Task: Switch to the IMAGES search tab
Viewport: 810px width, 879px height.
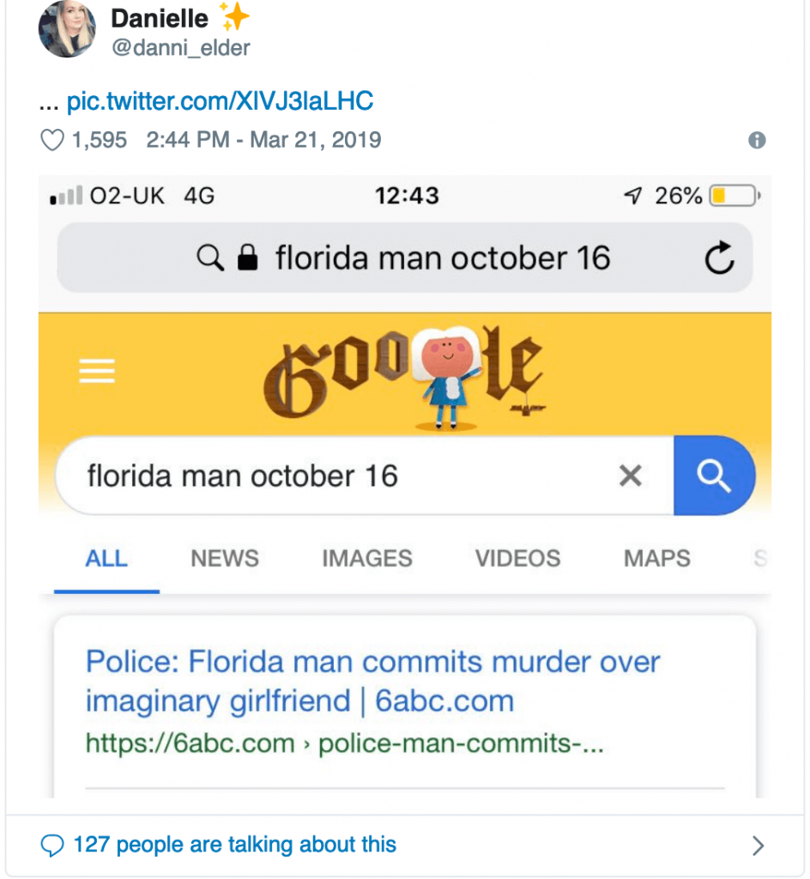Action: point(366,558)
